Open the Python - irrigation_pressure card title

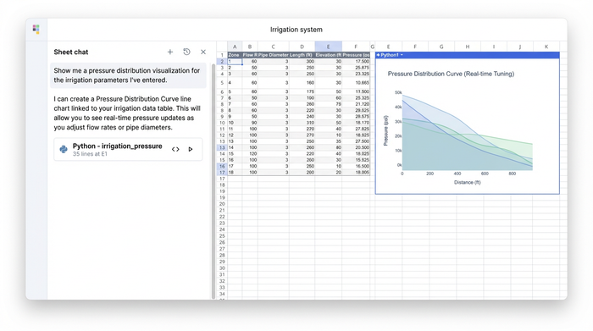click(x=117, y=146)
